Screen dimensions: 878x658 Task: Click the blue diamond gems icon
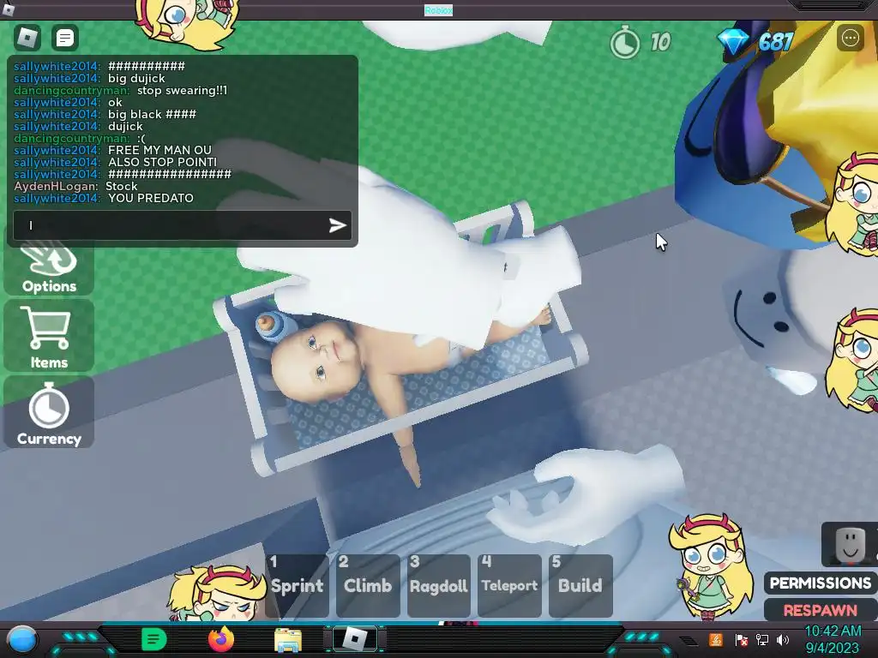point(732,42)
